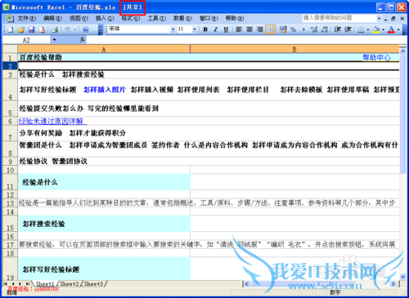Open a file with the folder icon
Screen dimensions: 409x298
click(21, 29)
